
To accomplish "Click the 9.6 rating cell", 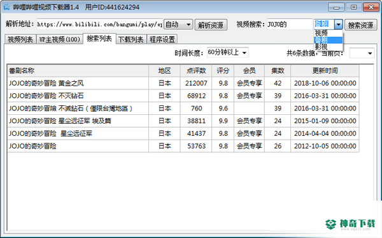I will pos(223,109).
